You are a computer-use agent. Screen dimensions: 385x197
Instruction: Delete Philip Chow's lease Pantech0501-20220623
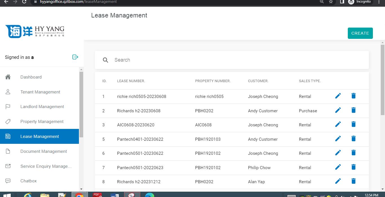(x=353, y=167)
